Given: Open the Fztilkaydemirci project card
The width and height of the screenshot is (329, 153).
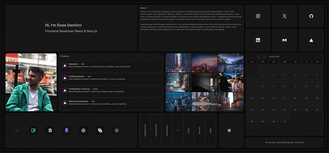Looking at the screenshot, I should [111, 79].
